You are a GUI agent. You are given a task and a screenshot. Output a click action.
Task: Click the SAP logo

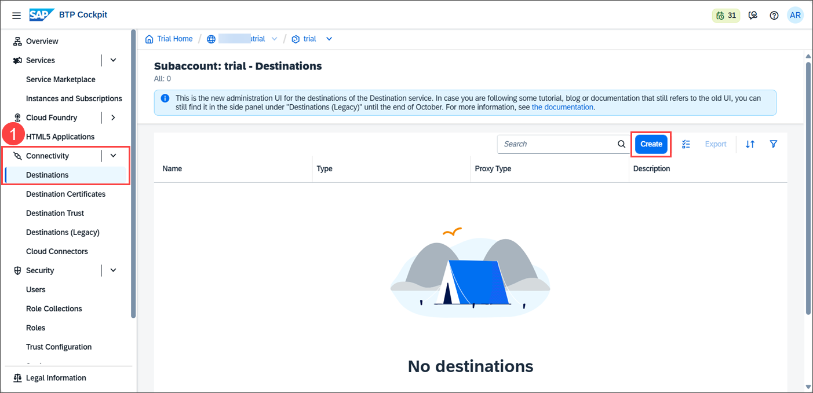pyautogui.click(x=42, y=15)
